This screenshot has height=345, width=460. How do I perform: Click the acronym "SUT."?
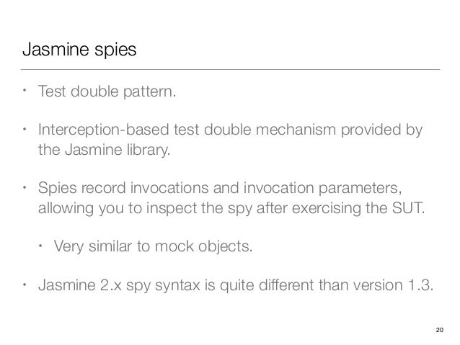coord(408,208)
